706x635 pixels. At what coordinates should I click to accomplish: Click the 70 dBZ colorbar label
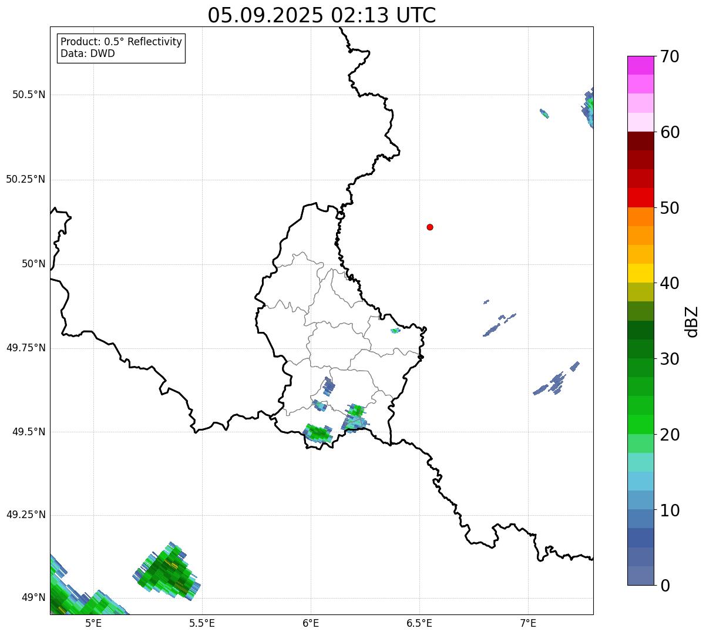pyautogui.click(x=670, y=57)
